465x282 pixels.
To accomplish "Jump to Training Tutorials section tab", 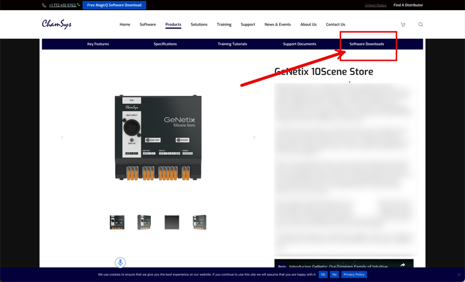I will [x=232, y=44].
